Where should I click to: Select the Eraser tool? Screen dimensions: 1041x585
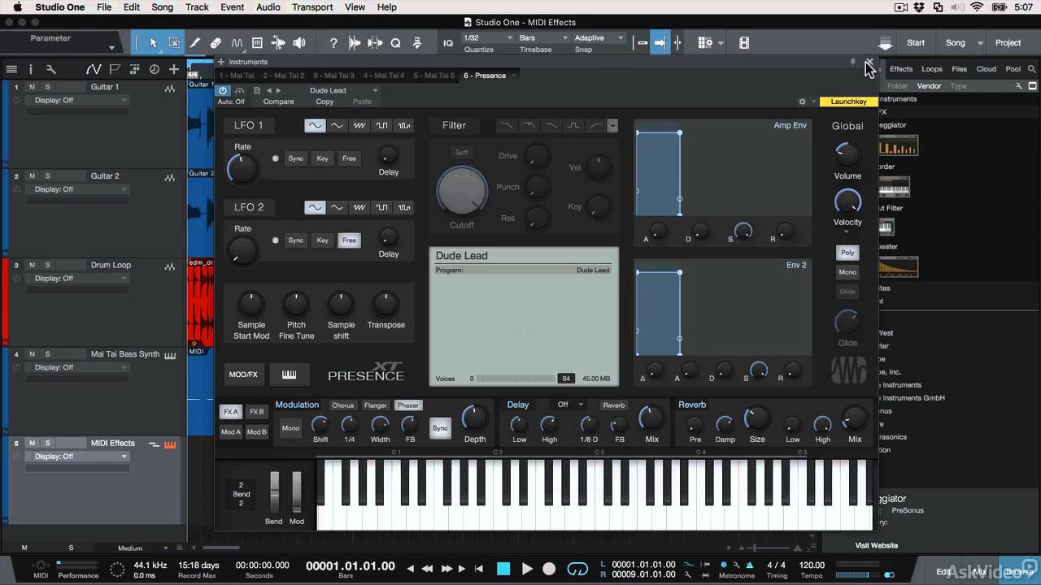(216, 43)
